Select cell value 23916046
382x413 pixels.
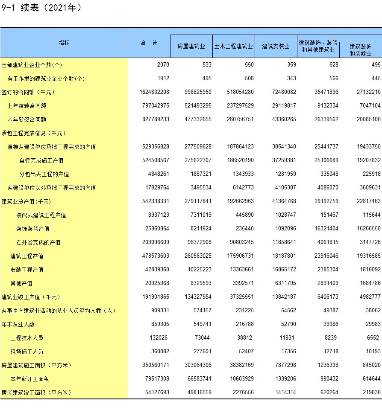(326, 256)
